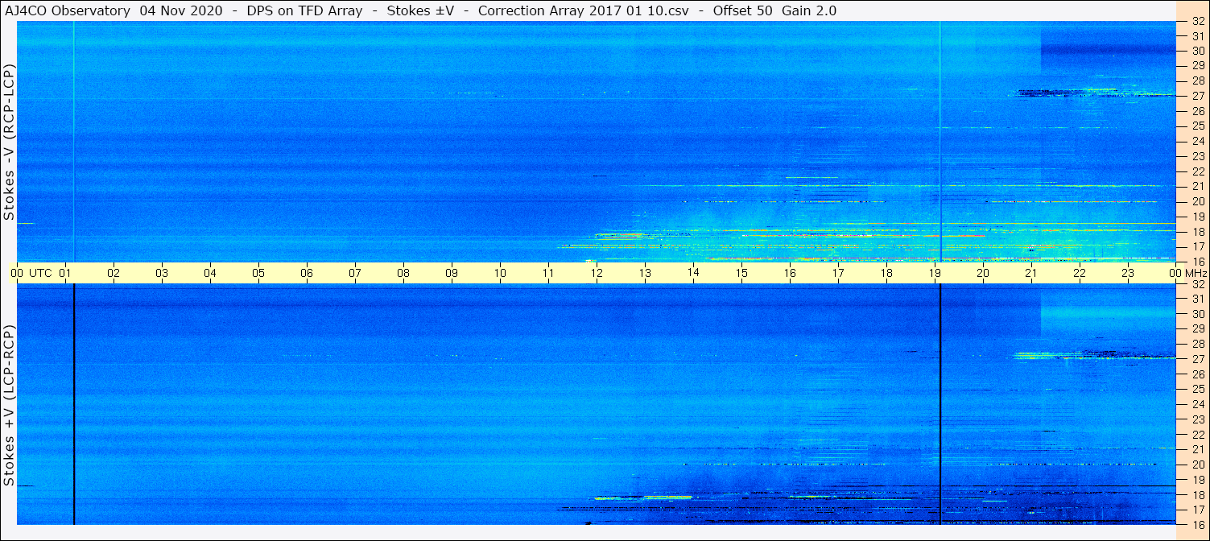
Task: Select the 20 hour mark on time axis
Action: (x=984, y=273)
